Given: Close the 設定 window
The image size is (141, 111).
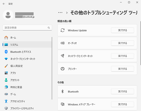Looking at the screenshot, I should pos(137,2).
